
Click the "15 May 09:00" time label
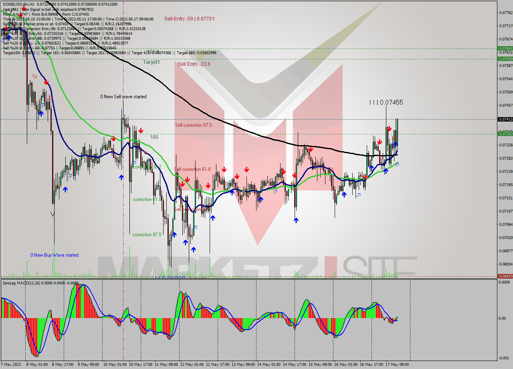click(x=320, y=365)
